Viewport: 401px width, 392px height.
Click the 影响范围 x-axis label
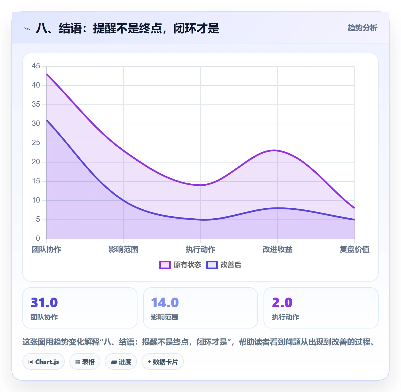pyautogui.click(x=123, y=249)
